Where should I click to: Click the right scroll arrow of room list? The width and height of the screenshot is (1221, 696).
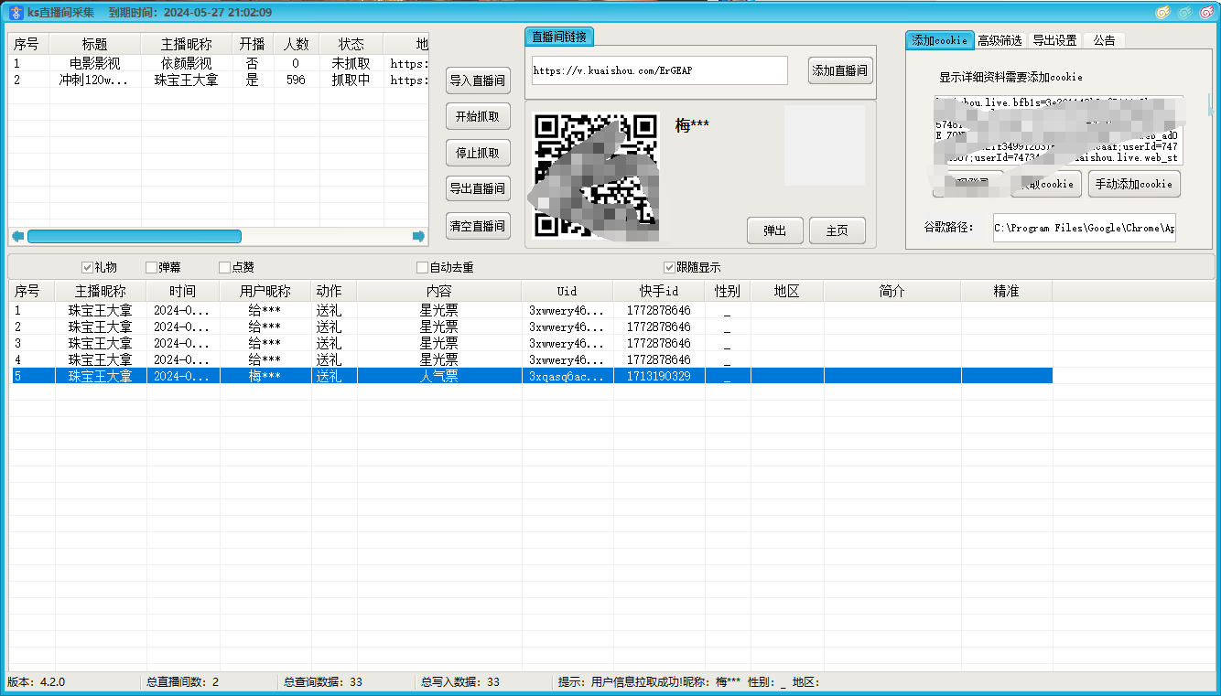[419, 236]
